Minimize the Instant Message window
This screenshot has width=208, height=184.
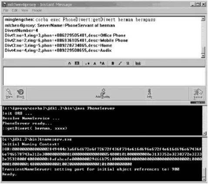tap(192, 4)
